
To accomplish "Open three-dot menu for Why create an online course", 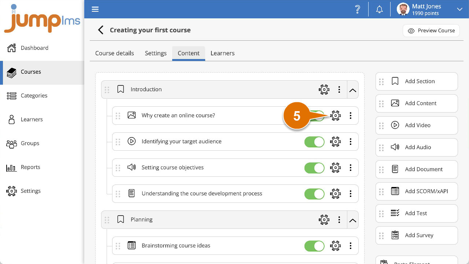I will [x=351, y=115].
